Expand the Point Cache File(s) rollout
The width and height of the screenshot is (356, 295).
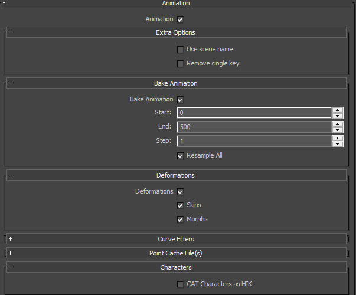pos(176,253)
